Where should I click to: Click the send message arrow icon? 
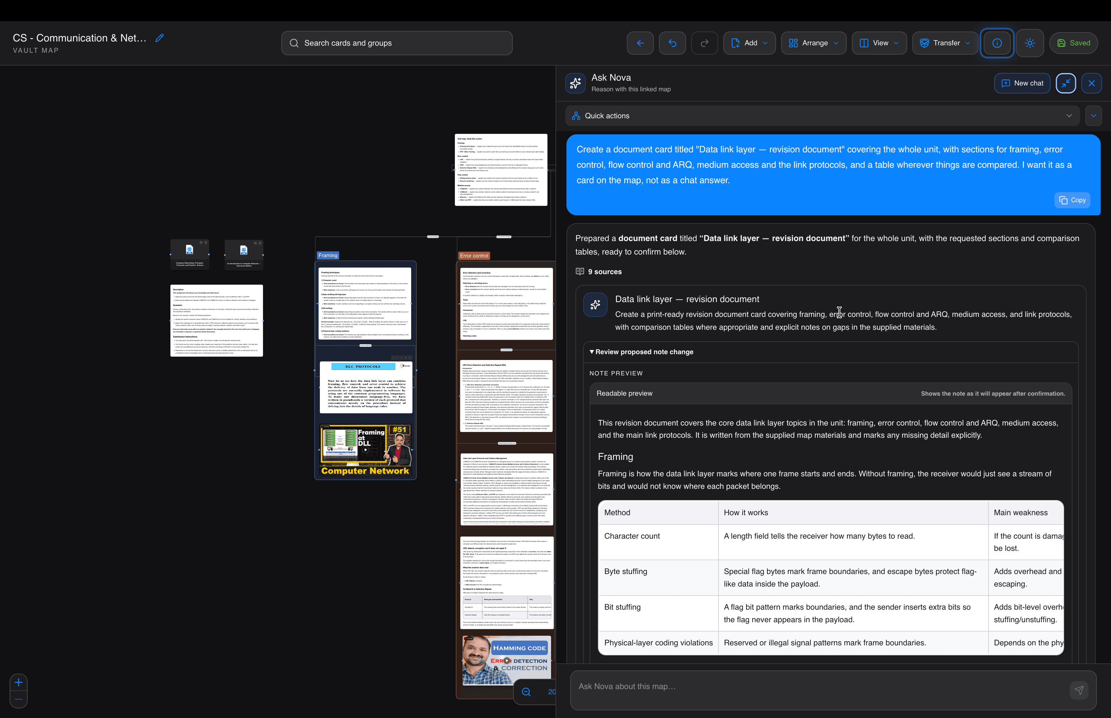[x=1079, y=690]
